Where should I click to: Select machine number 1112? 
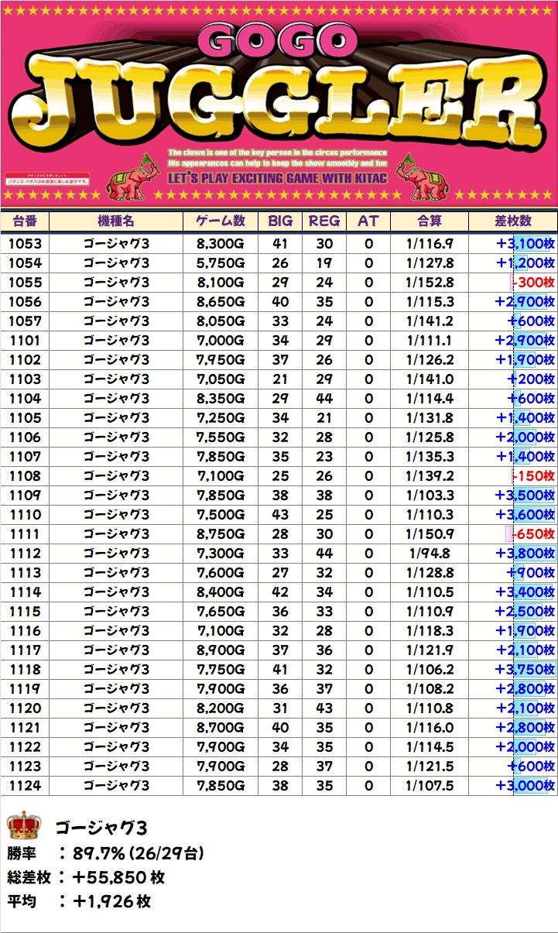point(25,554)
